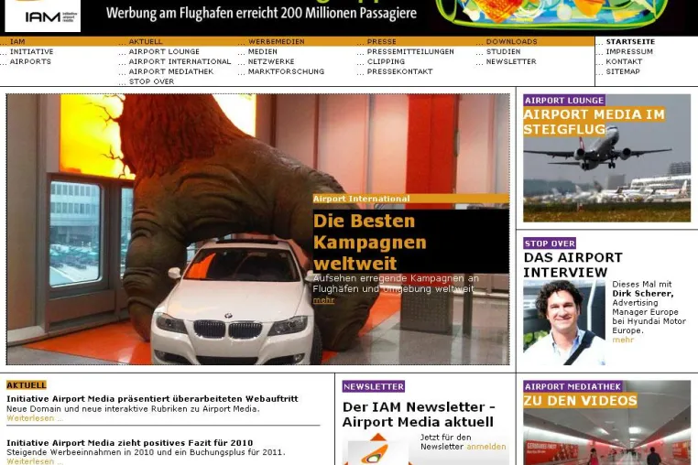Click the purple Newsletter tag
Image resolution: width=698 pixels, height=465 pixels.
[374, 386]
